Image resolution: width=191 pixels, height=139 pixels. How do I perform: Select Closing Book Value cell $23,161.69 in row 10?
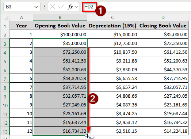pyautogui.click(x=163, y=105)
